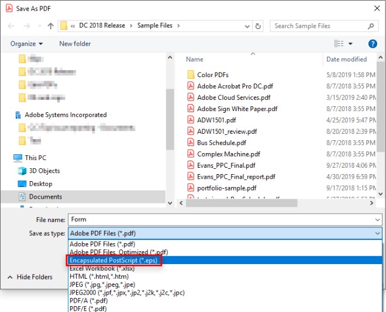Close the Save As PDF dialog
The image size is (386, 312).
377,8
